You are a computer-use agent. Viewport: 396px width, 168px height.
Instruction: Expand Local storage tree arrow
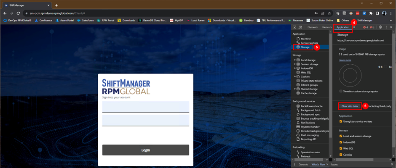[x=295, y=60]
